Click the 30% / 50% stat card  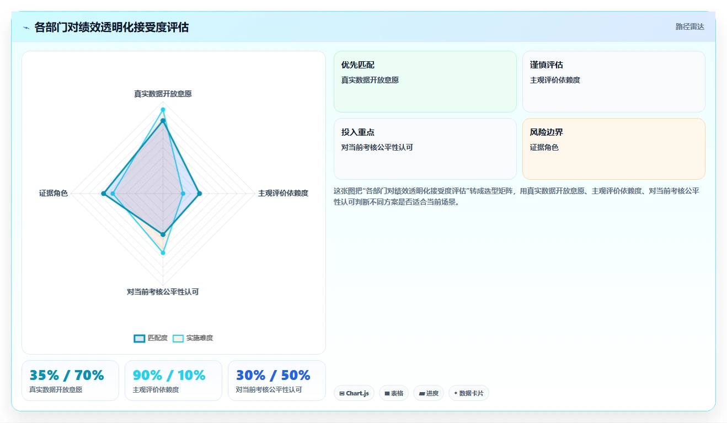click(277, 381)
